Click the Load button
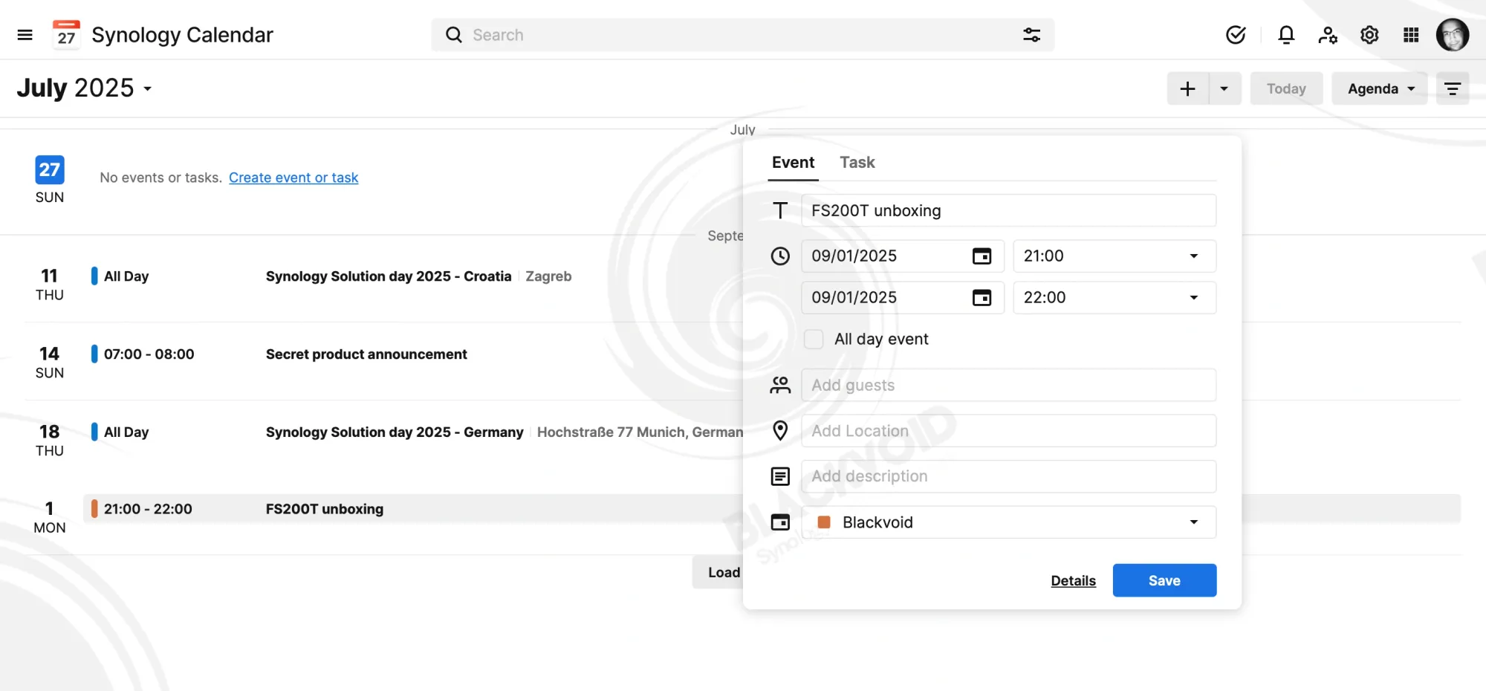Screen dimensions: 1486x691 718,572
